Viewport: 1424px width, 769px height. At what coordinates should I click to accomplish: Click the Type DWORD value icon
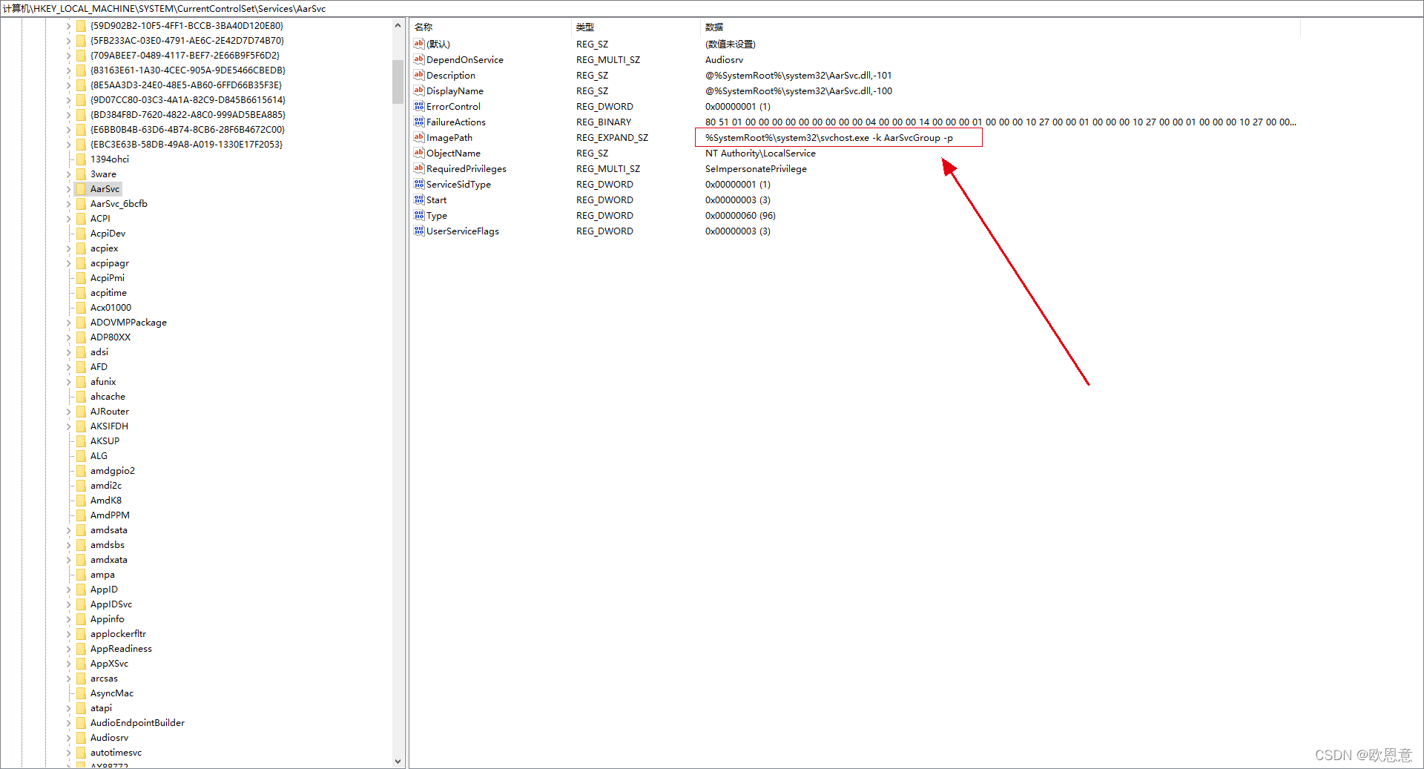click(x=419, y=215)
